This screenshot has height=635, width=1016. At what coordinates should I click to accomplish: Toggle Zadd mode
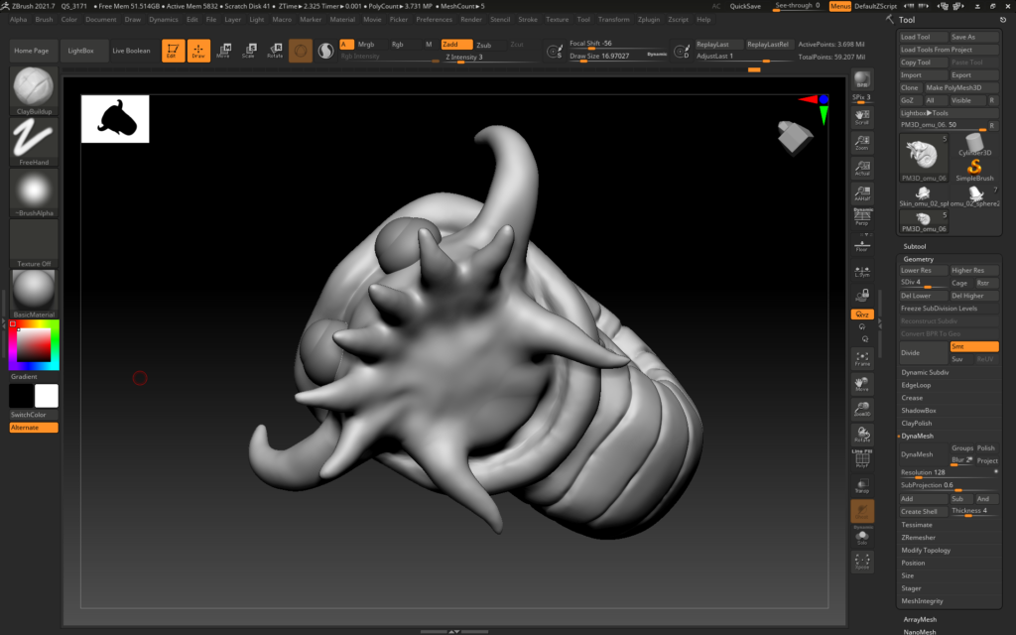click(456, 44)
